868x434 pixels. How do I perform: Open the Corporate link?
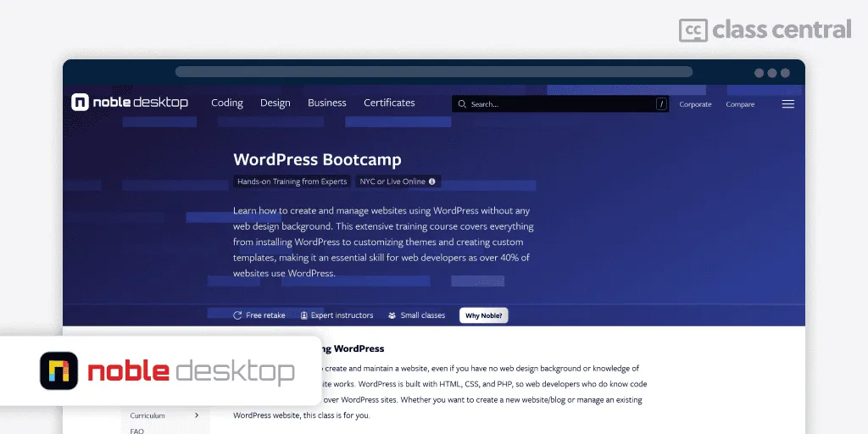coord(695,104)
